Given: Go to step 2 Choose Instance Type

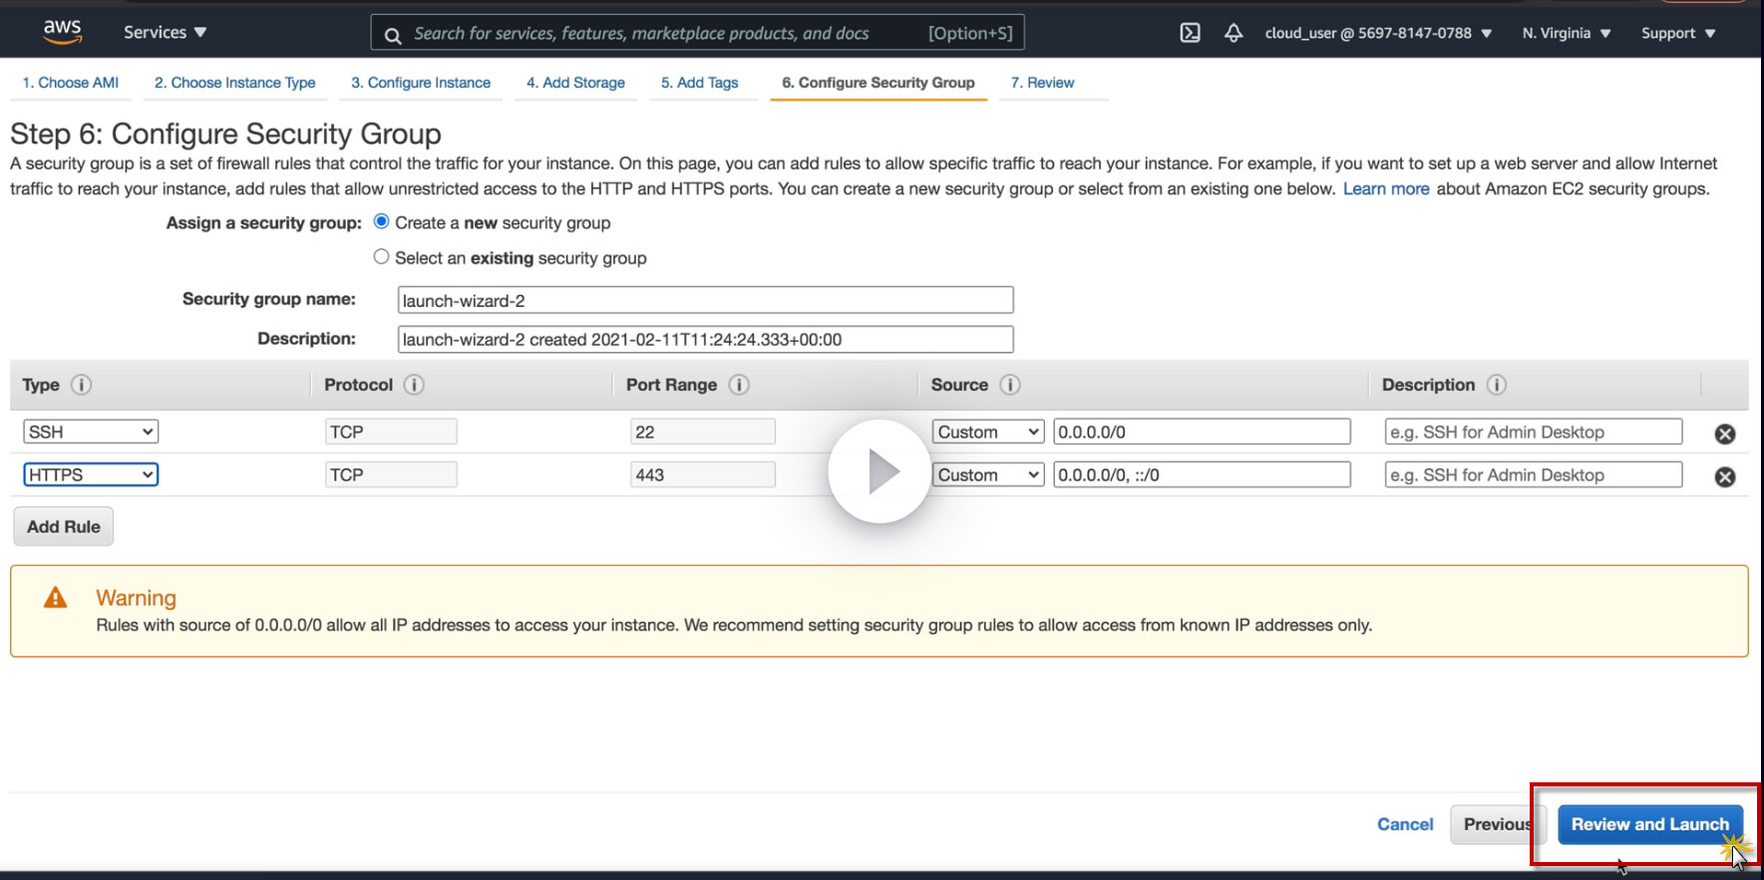Looking at the screenshot, I should point(235,83).
